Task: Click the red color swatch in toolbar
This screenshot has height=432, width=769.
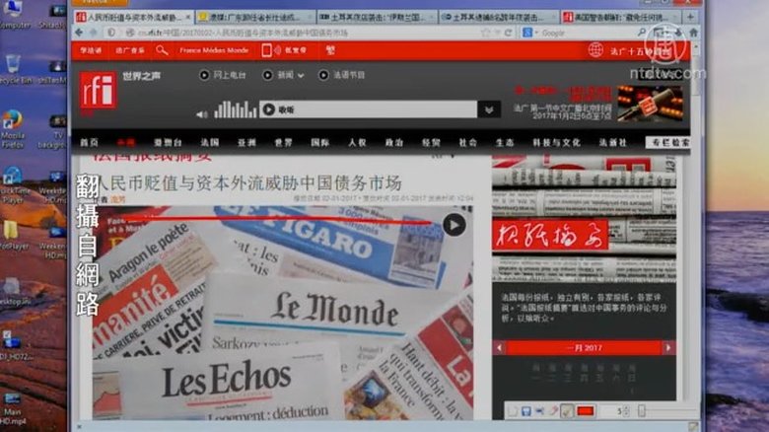Action: click(x=586, y=410)
